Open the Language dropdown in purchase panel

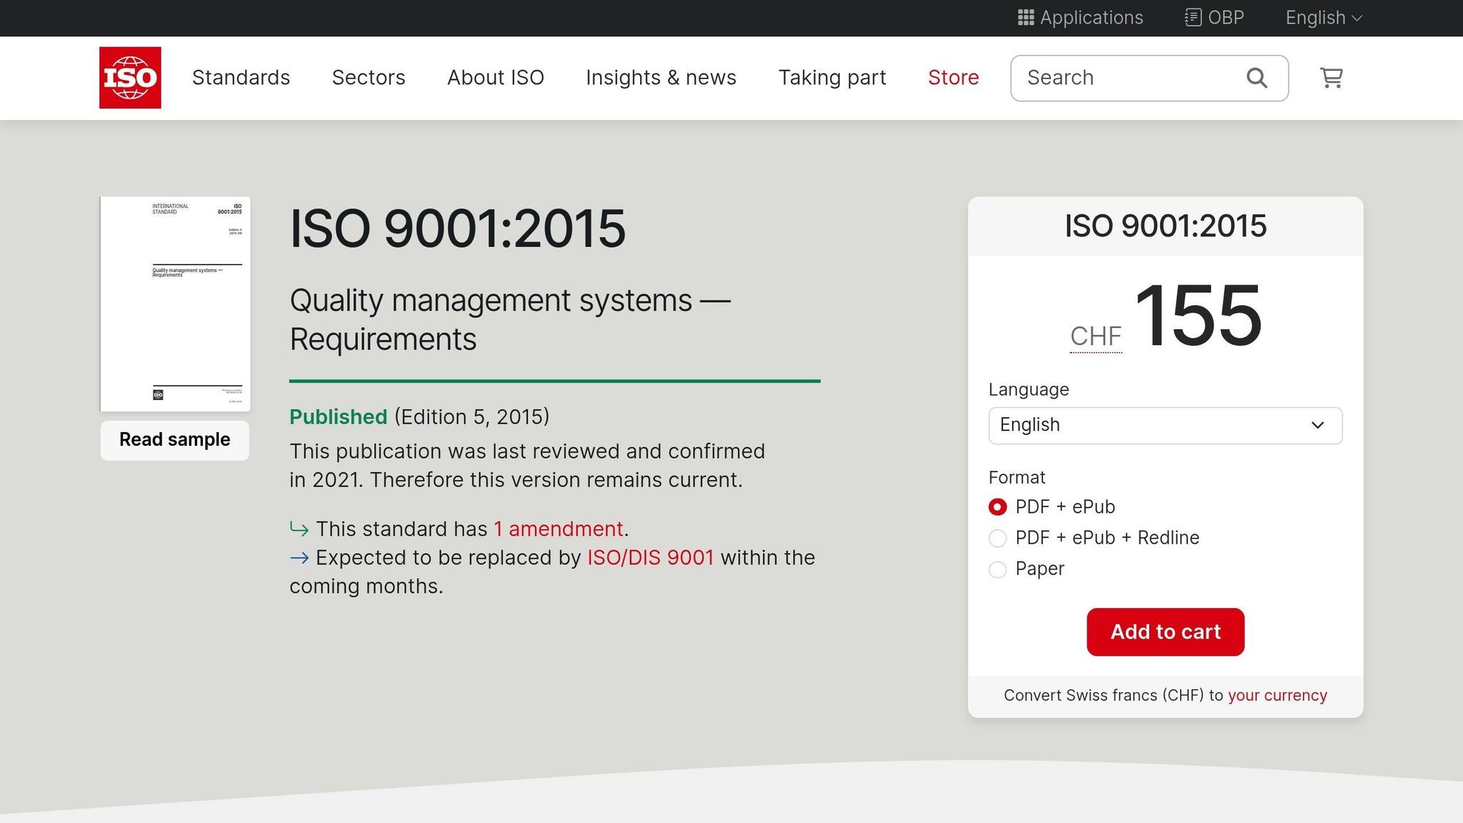pyautogui.click(x=1165, y=425)
